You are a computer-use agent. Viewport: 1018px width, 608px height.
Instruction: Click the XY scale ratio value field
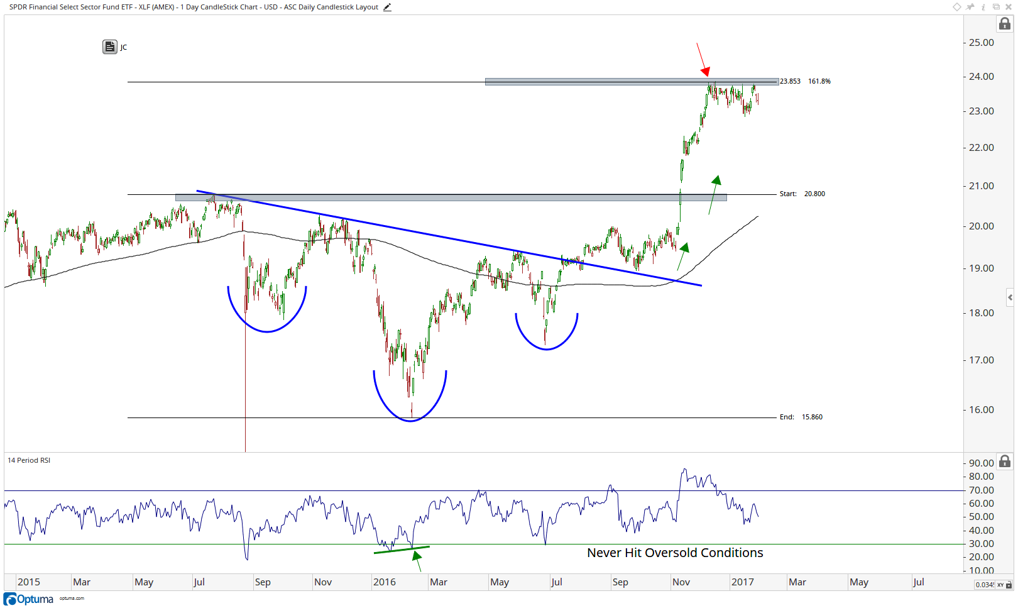[984, 585]
